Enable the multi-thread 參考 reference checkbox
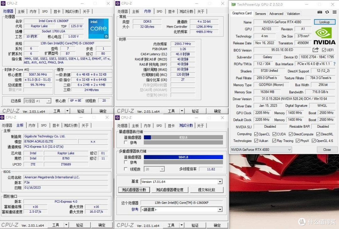 coord(126,162)
